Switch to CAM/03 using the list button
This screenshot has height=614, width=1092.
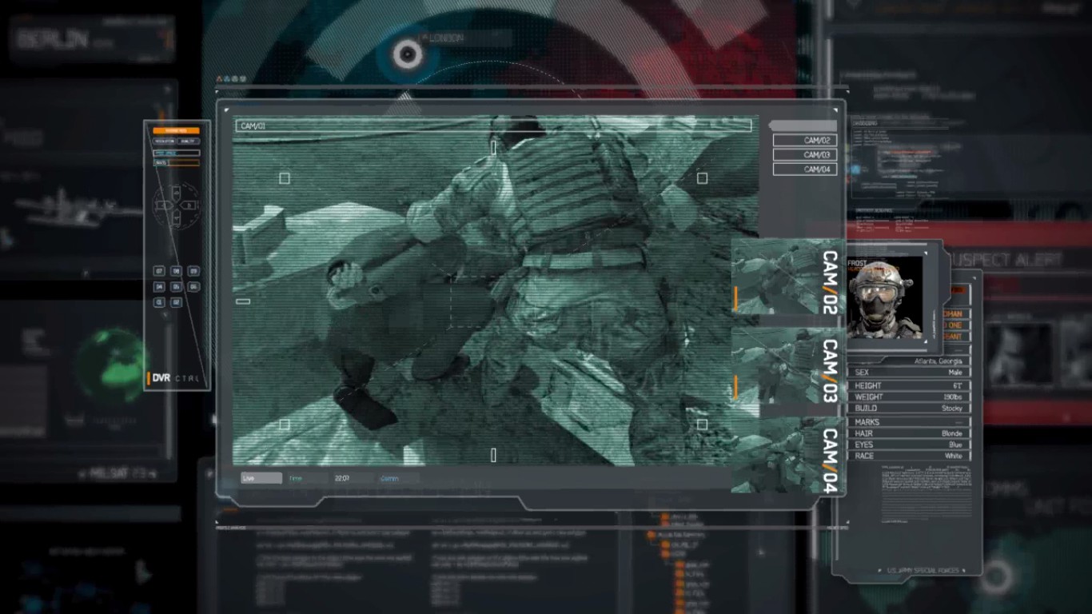point(804,154)
